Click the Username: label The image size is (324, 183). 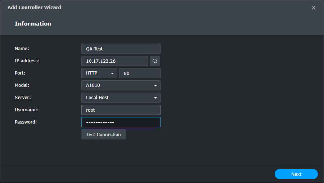tap(27, 110)
